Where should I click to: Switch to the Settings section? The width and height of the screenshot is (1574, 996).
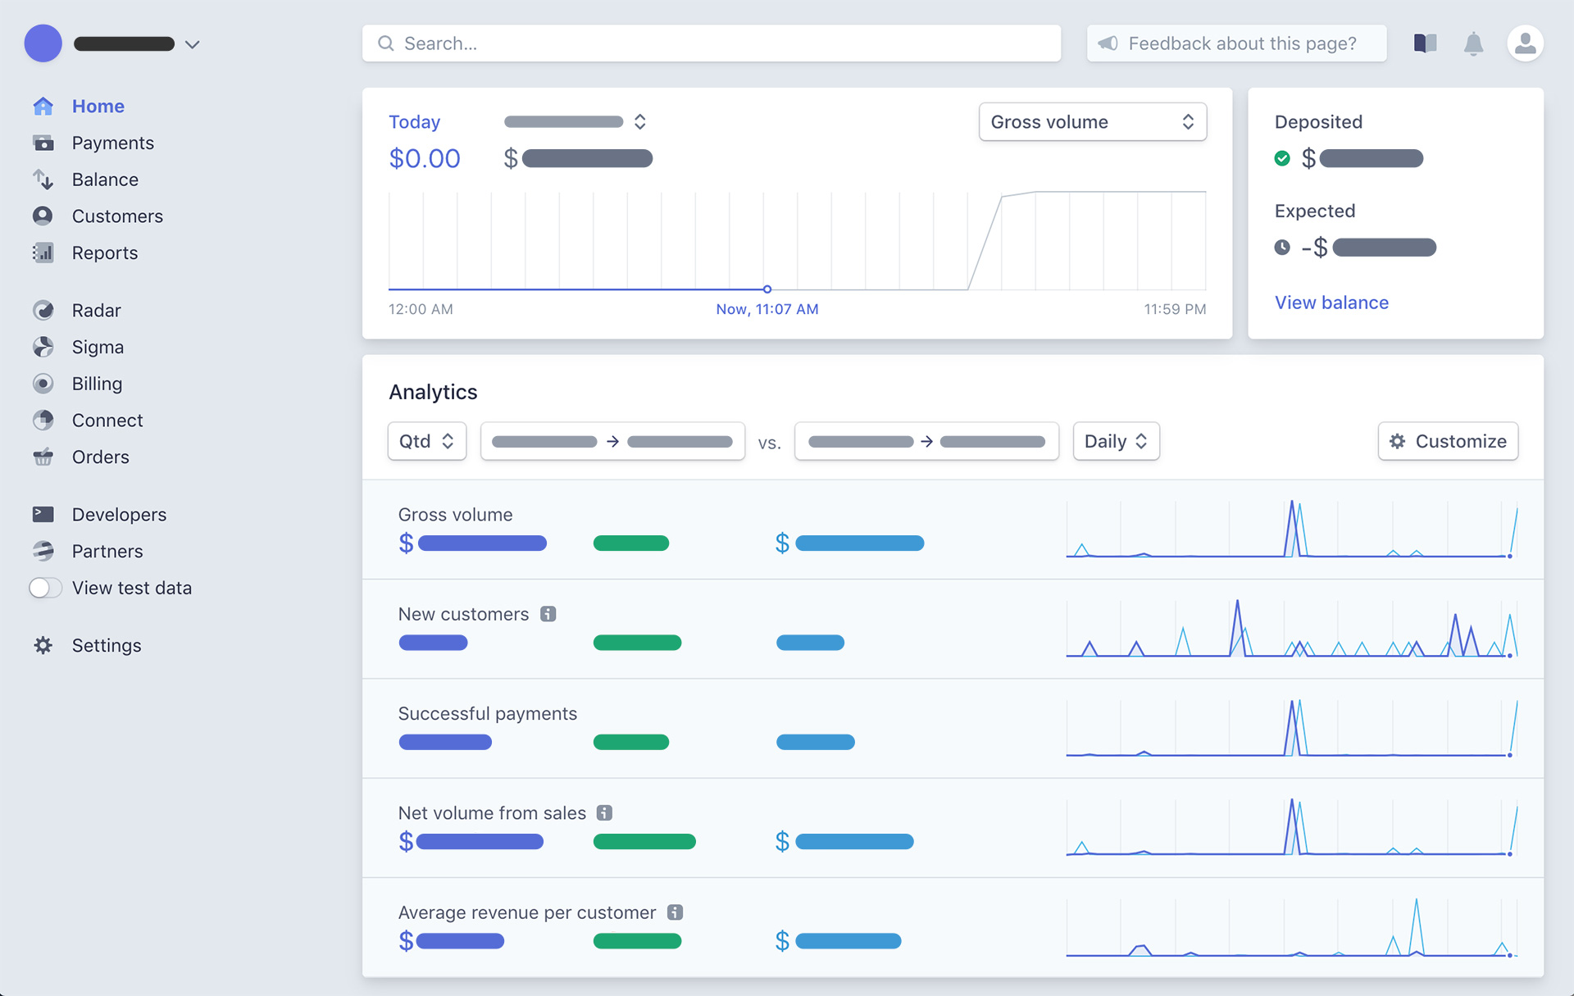[43, 645]
